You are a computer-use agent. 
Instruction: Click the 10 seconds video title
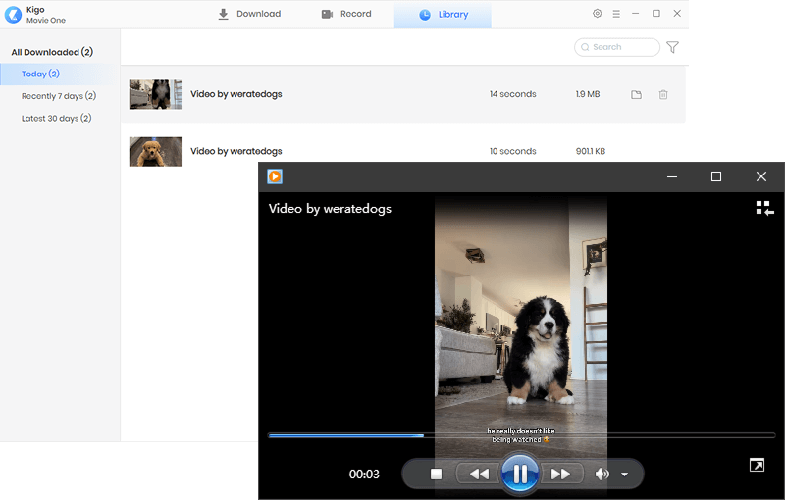click(x=236, y=151)
